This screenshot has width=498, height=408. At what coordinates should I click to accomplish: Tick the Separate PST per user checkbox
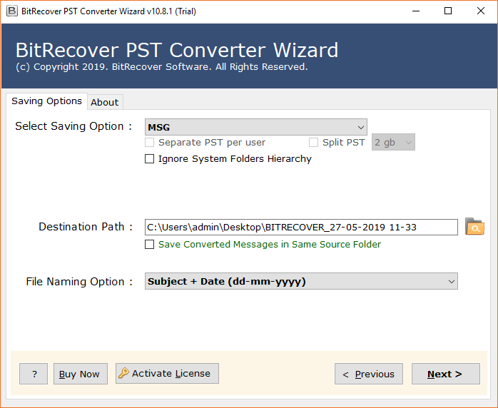[x=149, y=143]
